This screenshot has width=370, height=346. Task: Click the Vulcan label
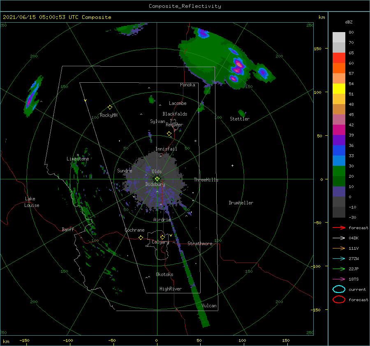[x=209, y=306]
